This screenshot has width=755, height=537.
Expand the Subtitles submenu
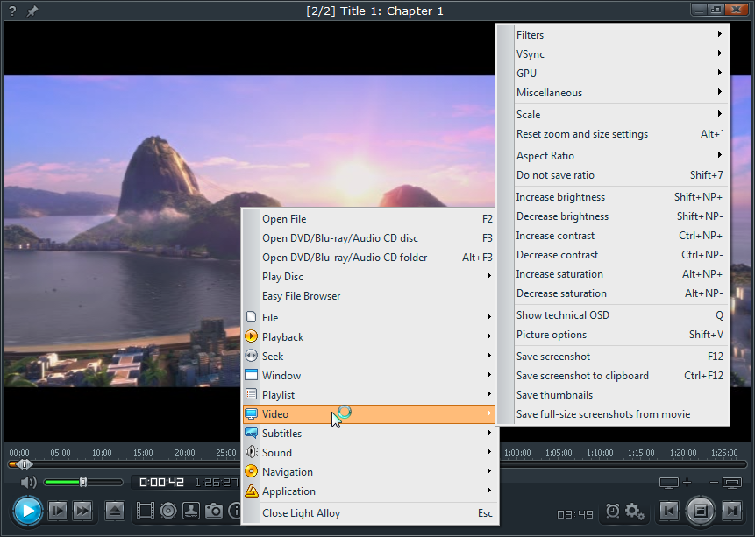coord(369,433)
